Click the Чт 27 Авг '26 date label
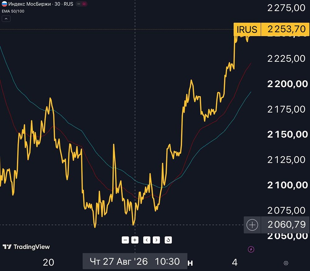 pos(119,261)
